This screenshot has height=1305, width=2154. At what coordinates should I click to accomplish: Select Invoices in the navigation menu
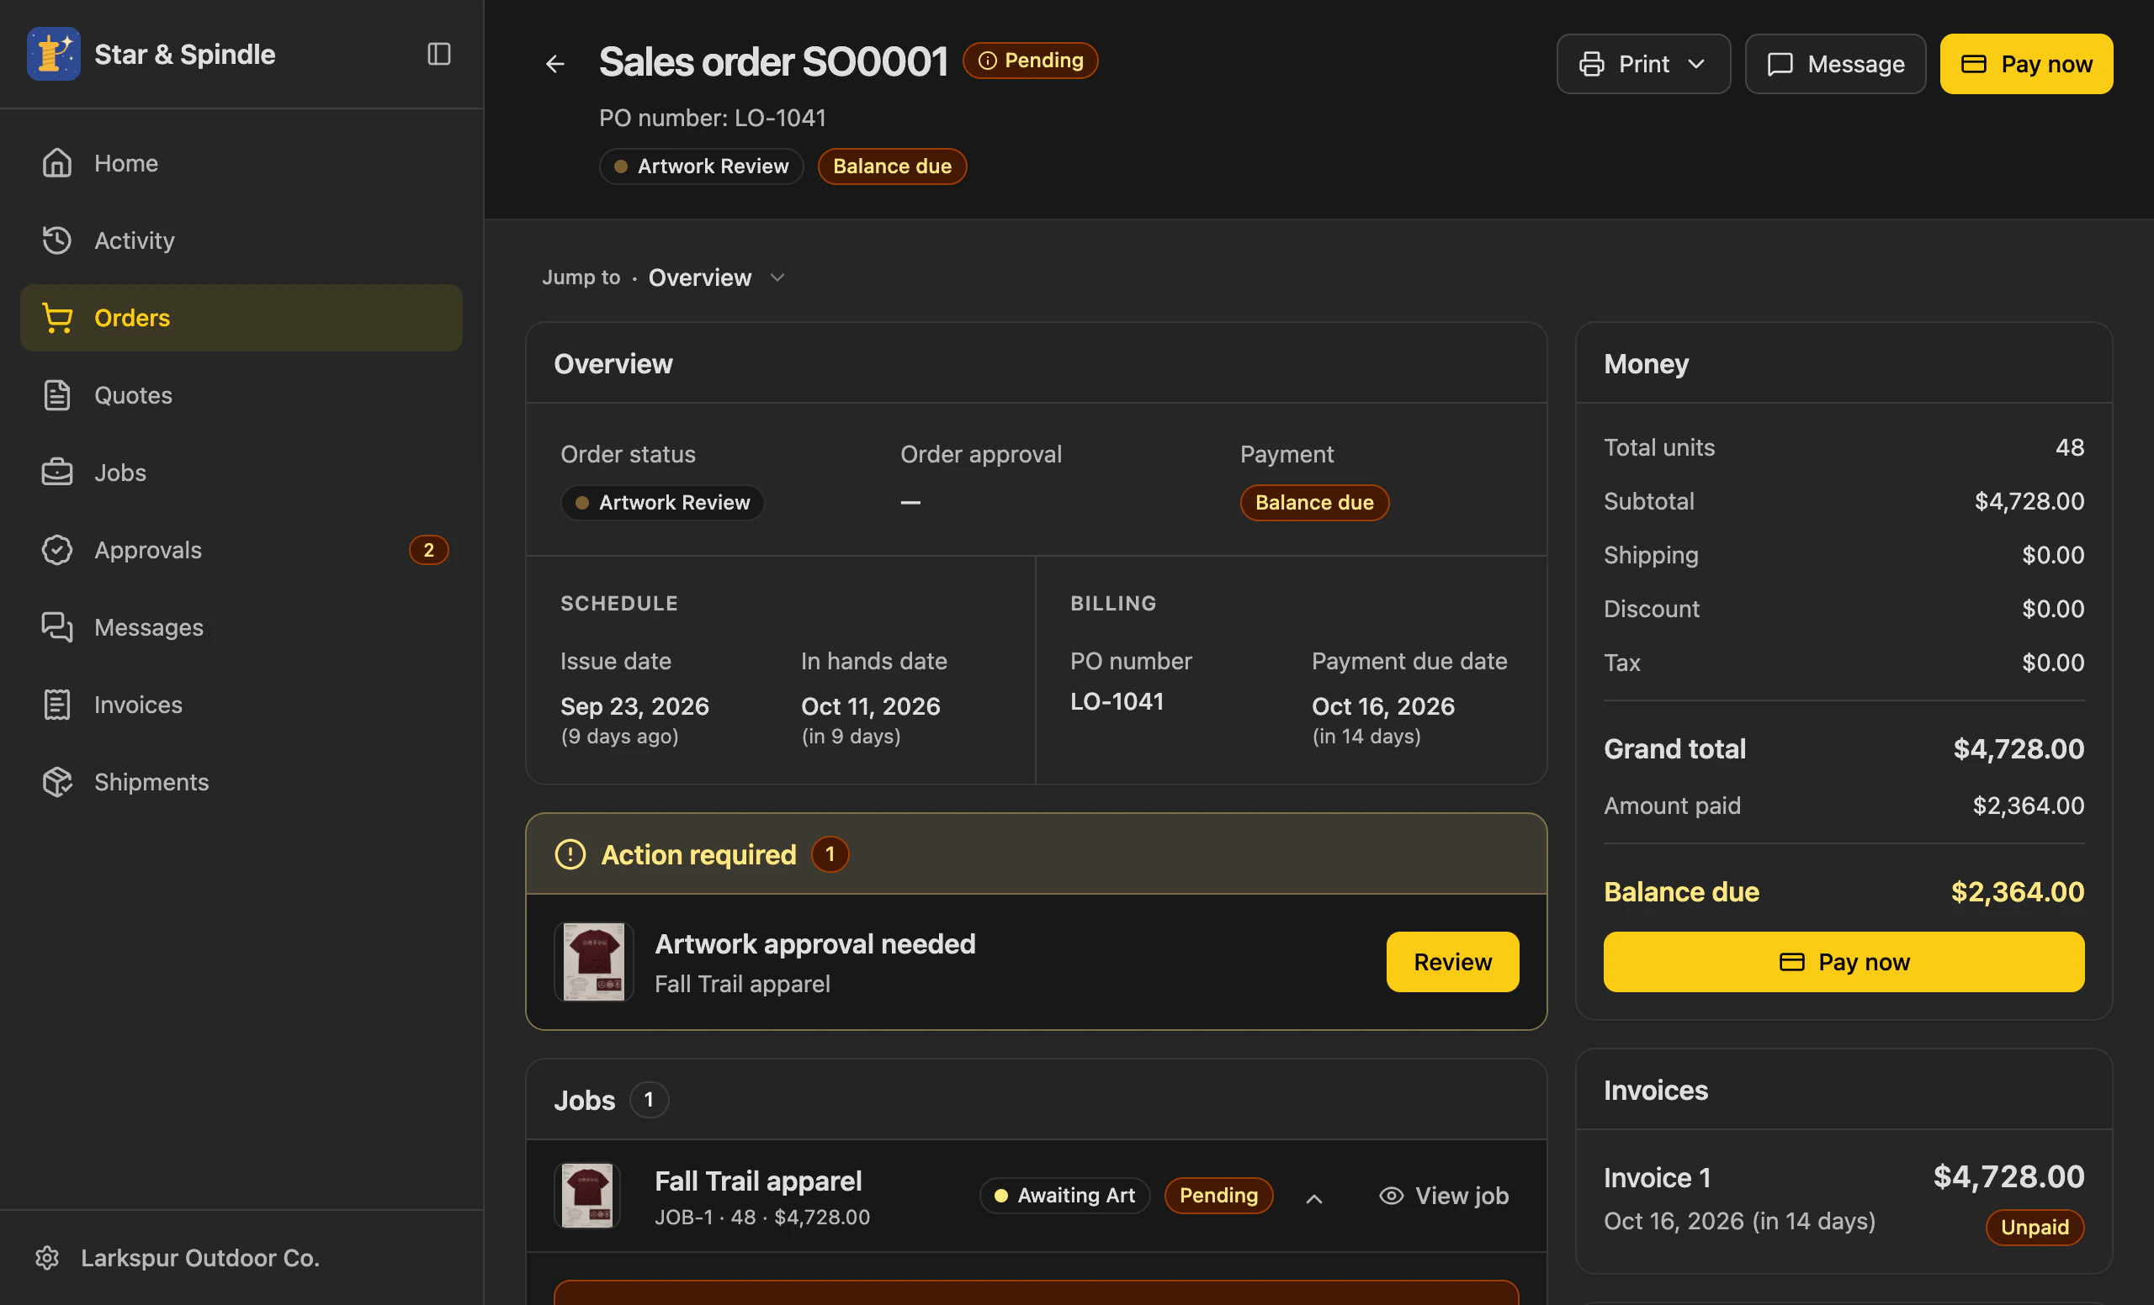pyautogui.click(x=241, y=705)
